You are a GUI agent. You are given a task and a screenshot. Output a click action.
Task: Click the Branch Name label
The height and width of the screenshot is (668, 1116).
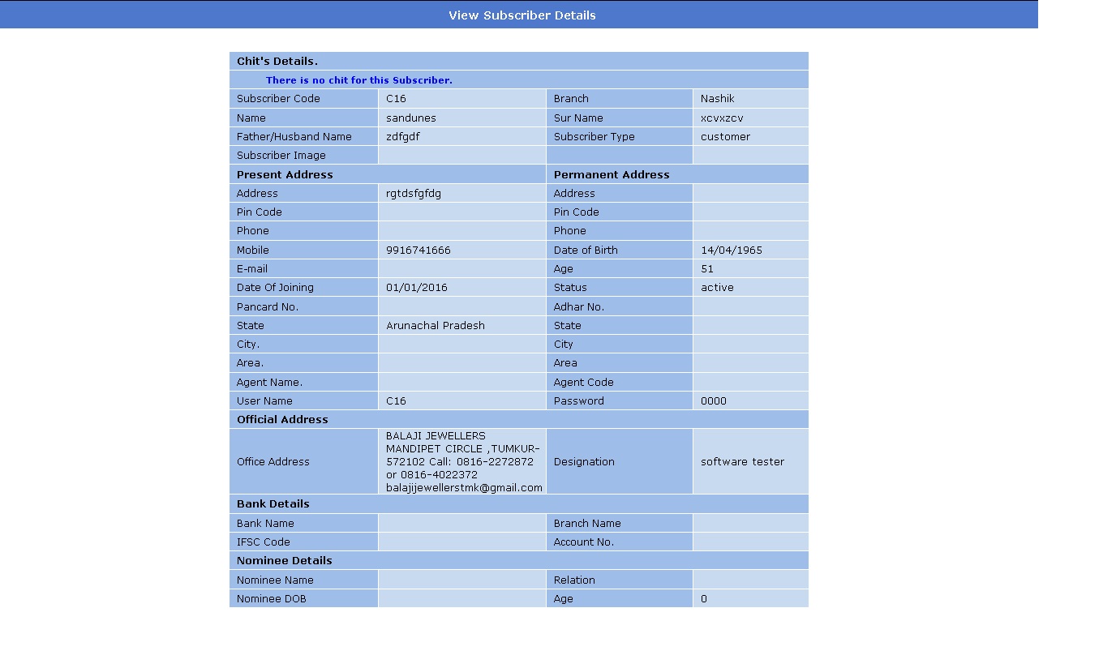pos(587,524)
